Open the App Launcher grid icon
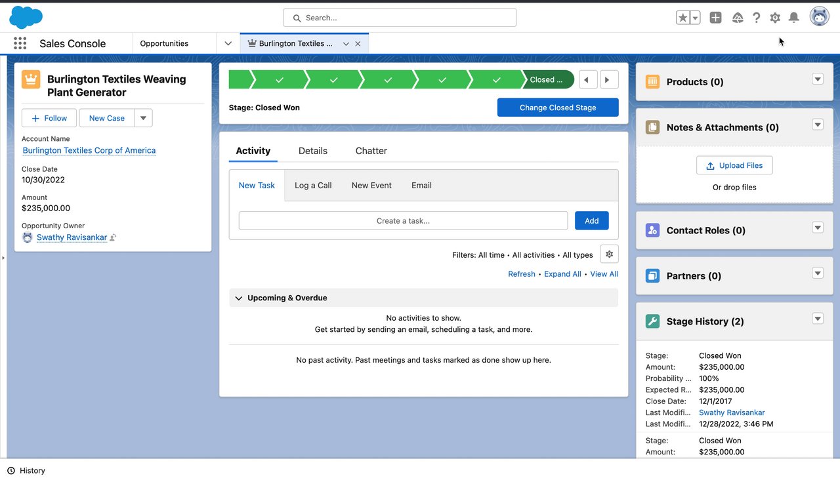 tap(20, 43)
